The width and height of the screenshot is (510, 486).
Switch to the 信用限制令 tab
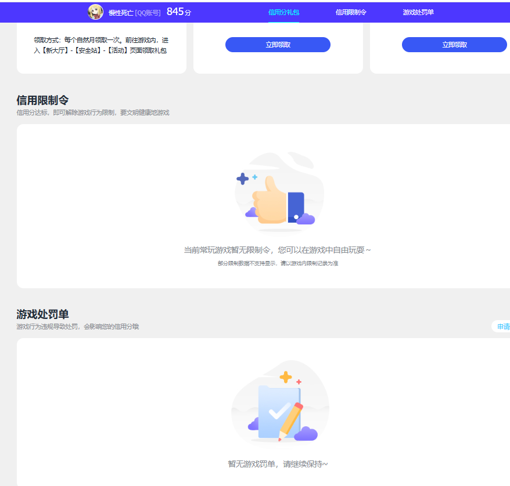click(352, 12)
